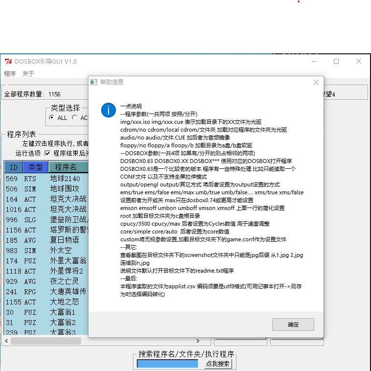Click the horizontal scrollbar right arrow
This screenshot has height=371, width=371.
click(198, 341)
